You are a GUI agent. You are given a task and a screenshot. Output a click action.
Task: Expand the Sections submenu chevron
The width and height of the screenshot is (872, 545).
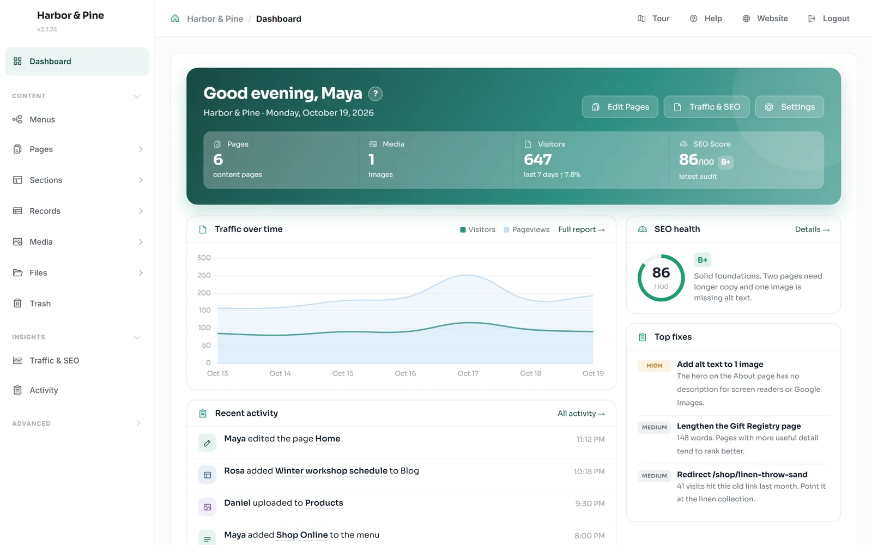tap(141, 180)
